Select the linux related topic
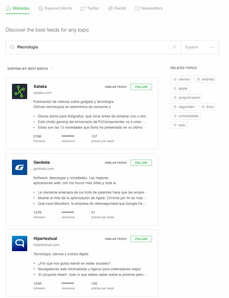Image resolution: width=229 pixels, height=298 pixels. [207, 107]
